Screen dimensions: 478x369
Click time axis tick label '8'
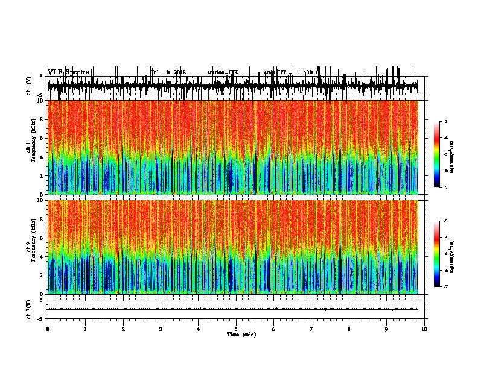pyautogui.click(x=349, y=329)
